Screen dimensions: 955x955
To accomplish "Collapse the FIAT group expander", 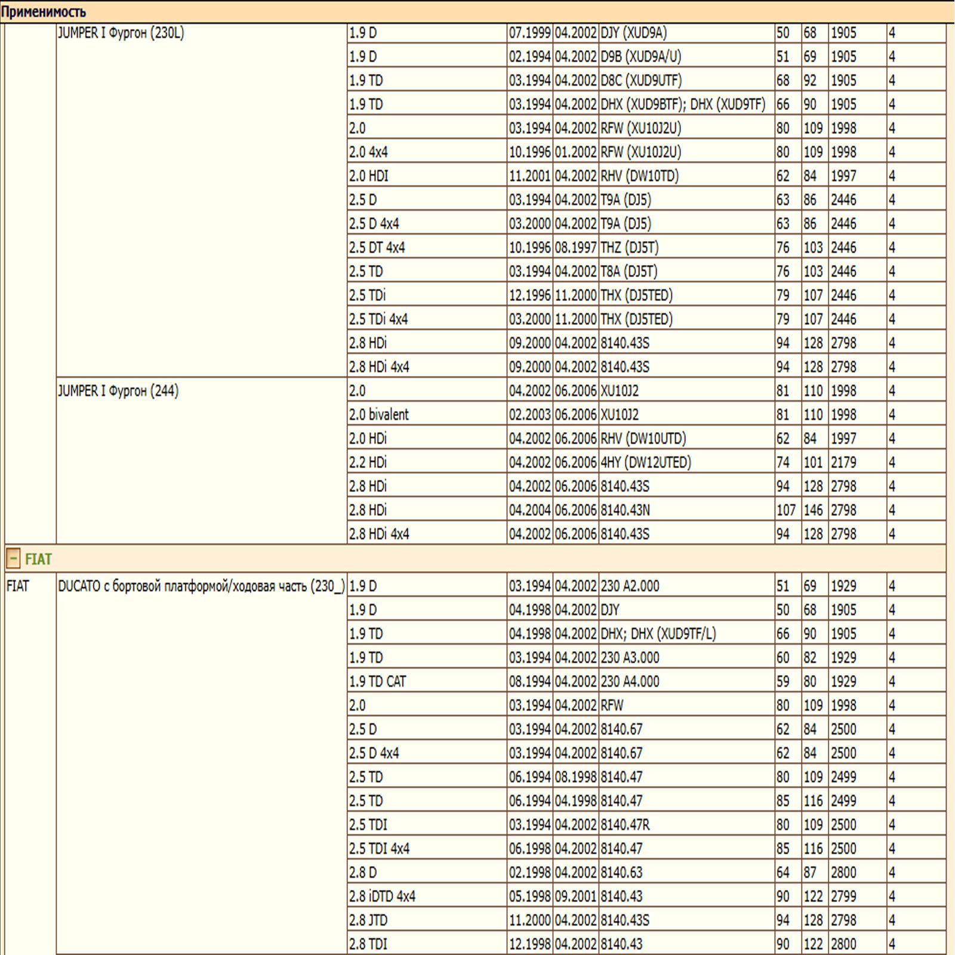I will coord(13,559).
